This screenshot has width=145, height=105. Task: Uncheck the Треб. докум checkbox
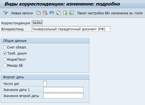point(5,53)
